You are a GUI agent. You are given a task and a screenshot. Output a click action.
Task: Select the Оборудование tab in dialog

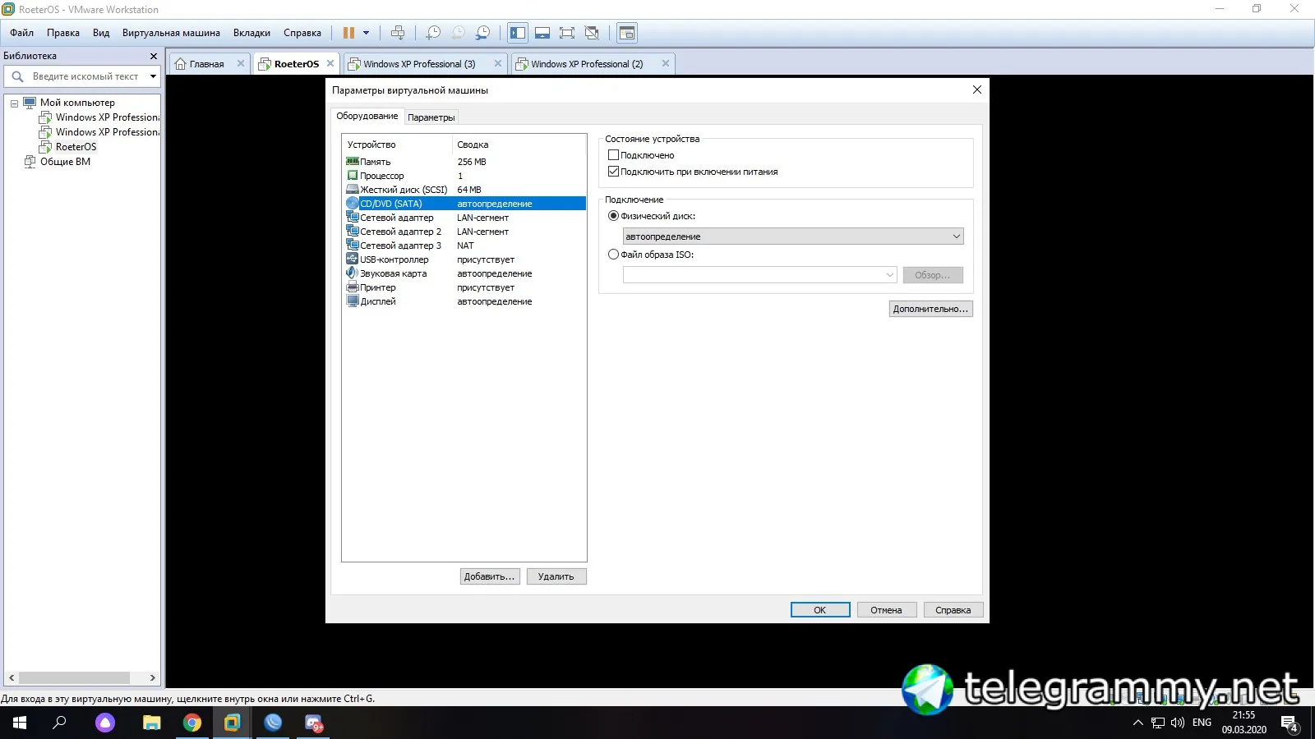click(x=367, y=116)
